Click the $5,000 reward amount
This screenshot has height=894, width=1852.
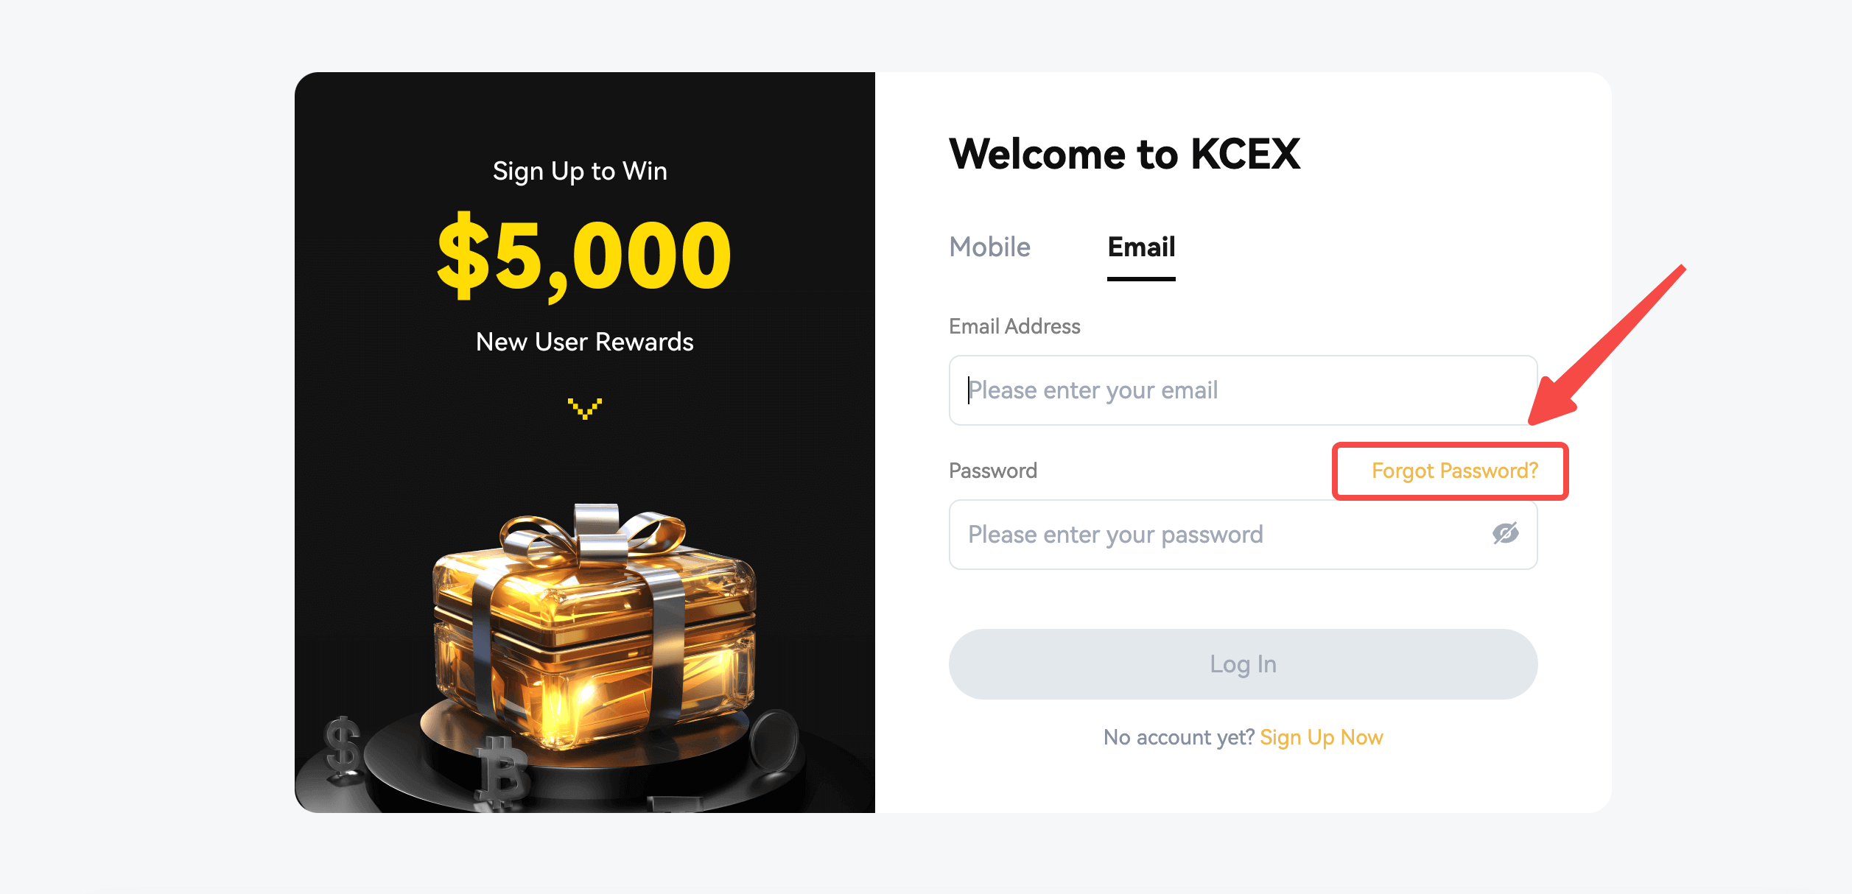click(584, 256)
